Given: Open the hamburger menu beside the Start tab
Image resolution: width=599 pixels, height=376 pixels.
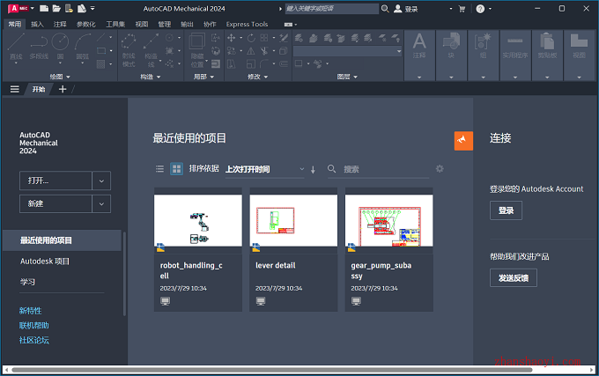Looking at the screenshot, I should (x=14, y=89).
